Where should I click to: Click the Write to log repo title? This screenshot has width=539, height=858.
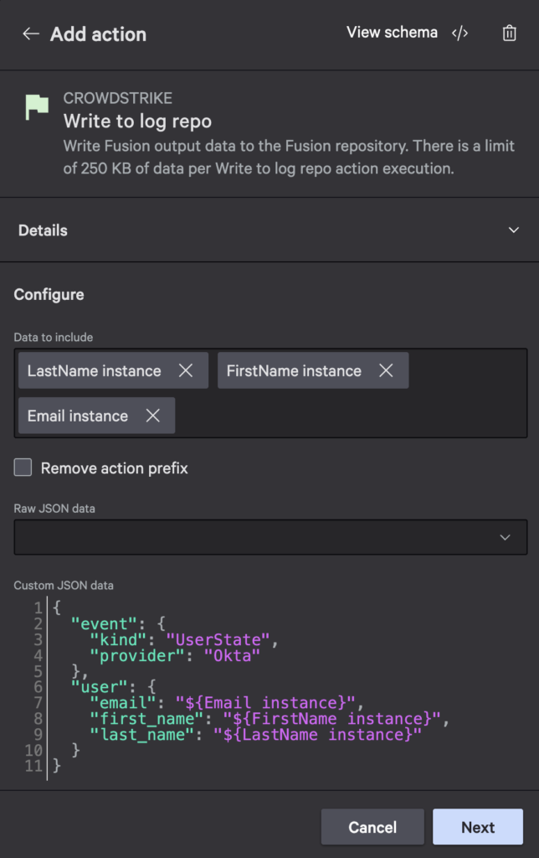(137, 122)
